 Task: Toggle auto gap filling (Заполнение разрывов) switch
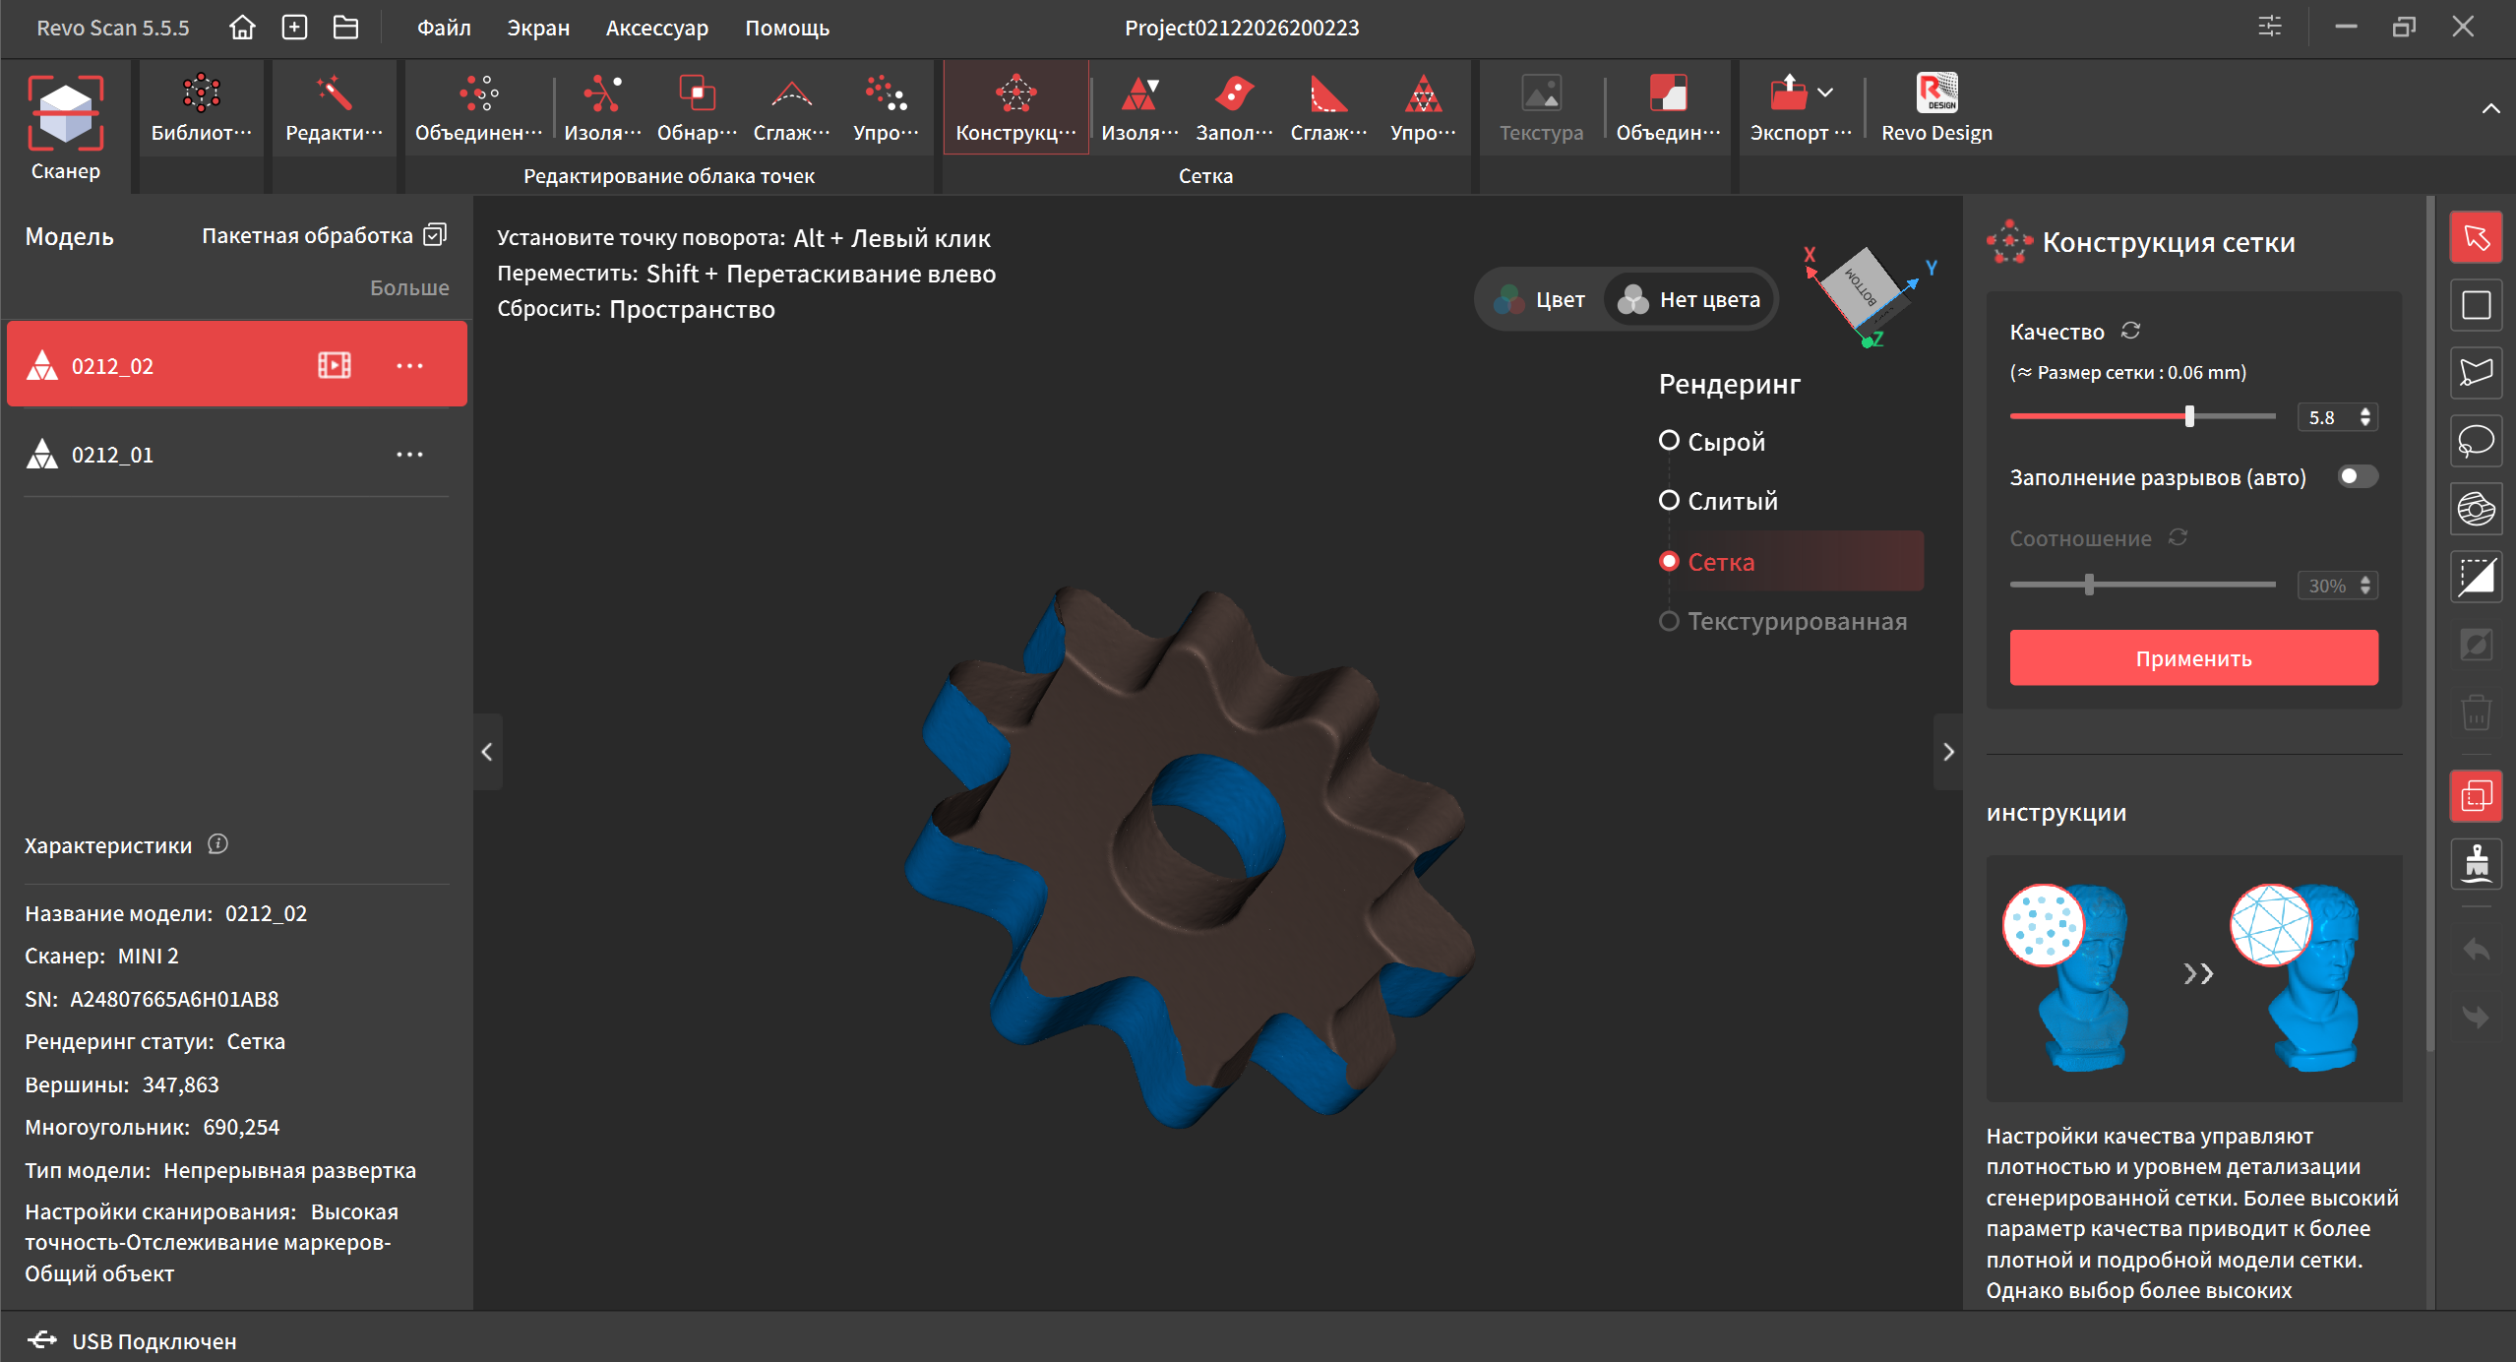coord(2357,477)
